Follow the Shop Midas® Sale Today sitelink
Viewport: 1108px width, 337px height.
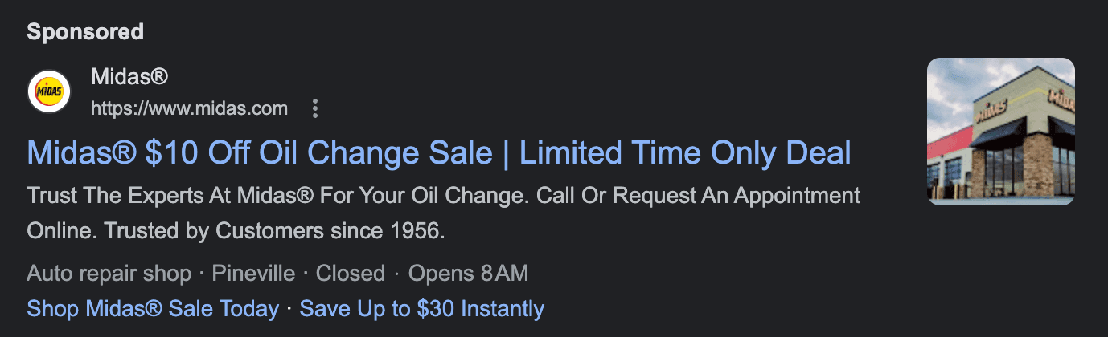pos(153,308)
